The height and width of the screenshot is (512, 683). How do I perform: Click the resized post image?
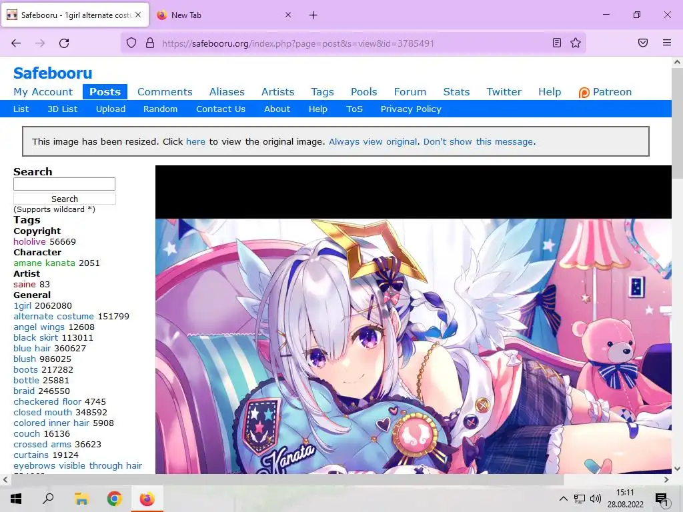(x=414, y=319)
